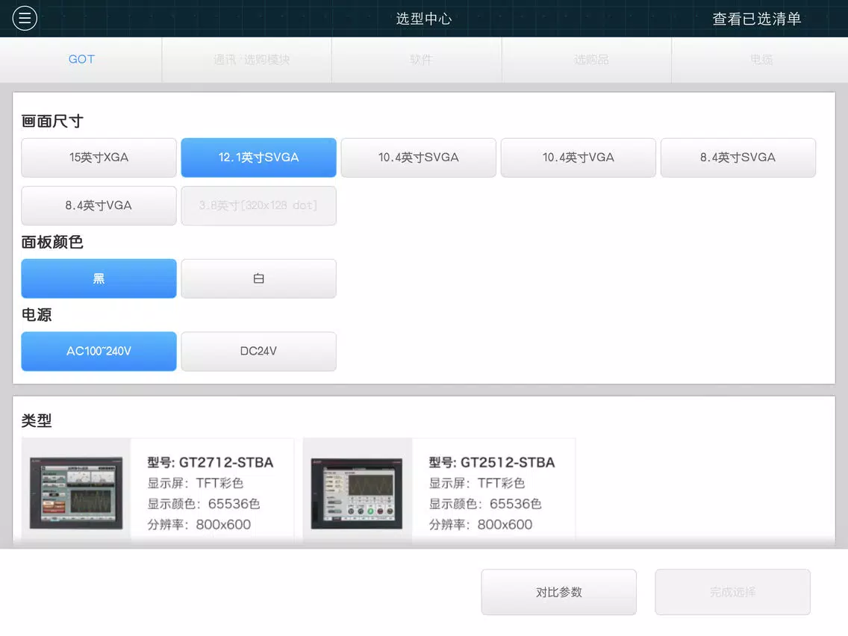This screenshot has width=848, height=636.
Task: Click the 完成选择 finish button
Action: pyautogui.click(x=733, y=592)
